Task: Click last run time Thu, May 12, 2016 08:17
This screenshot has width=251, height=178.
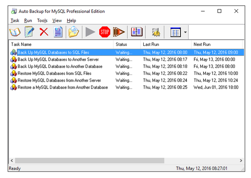Action: click(165, 59)
